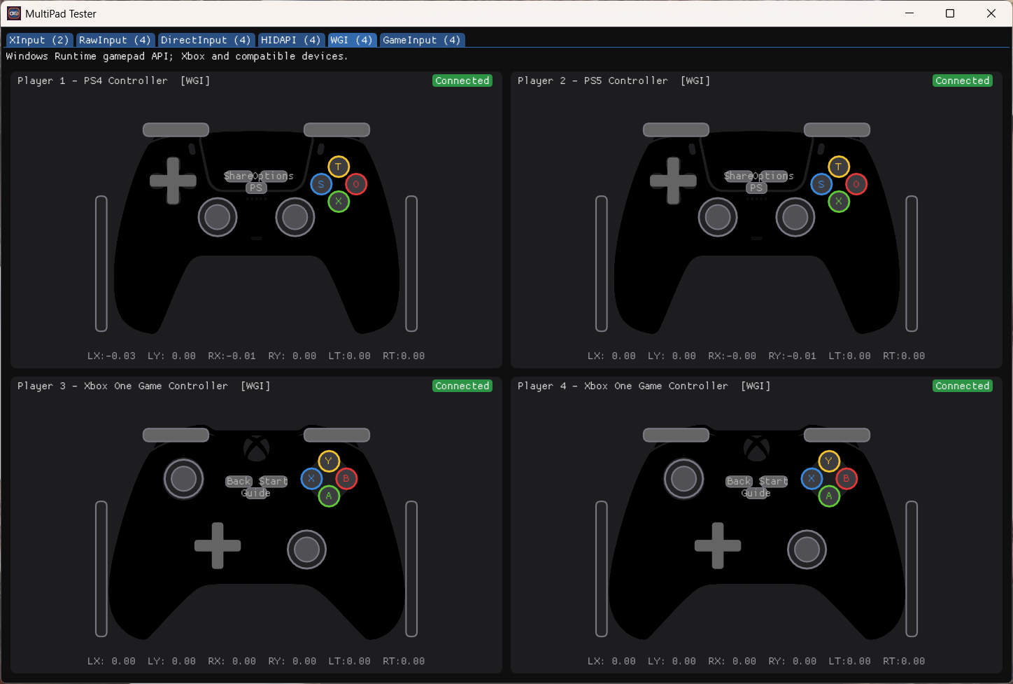
Task: Click the D-pad on Player 1 PS4 controller
Action: (x=173, y=181)
